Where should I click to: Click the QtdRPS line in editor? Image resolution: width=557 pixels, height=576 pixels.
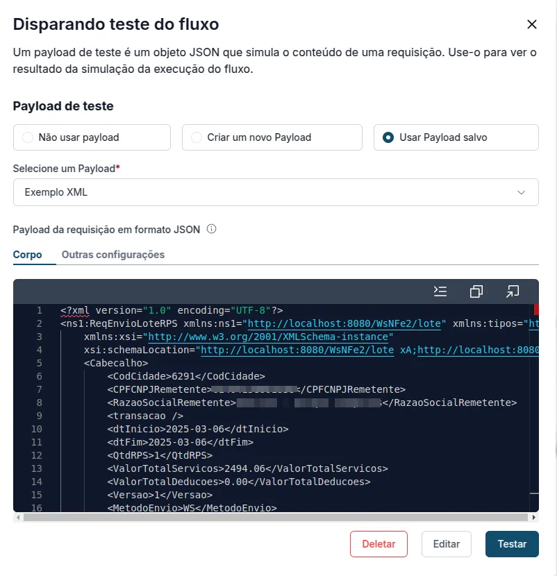pyautogui.click(x=160, y=455)
